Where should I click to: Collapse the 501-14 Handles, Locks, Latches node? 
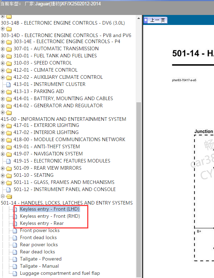(2, 196)
